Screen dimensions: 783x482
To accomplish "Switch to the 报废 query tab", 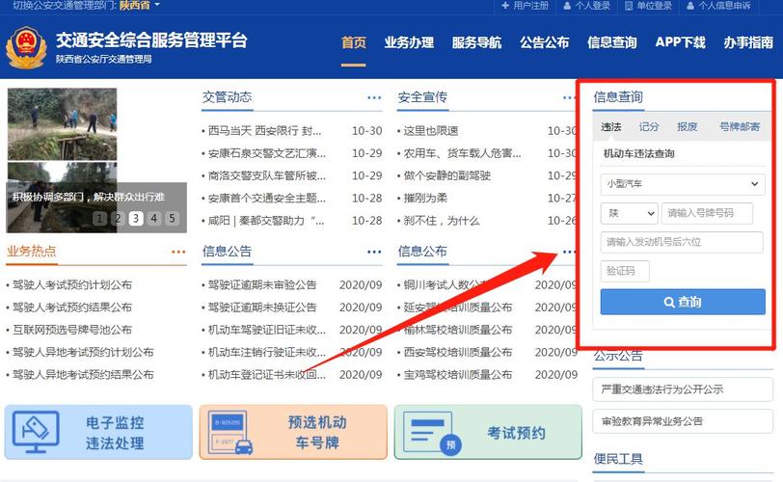I will (x=688, y=126).
